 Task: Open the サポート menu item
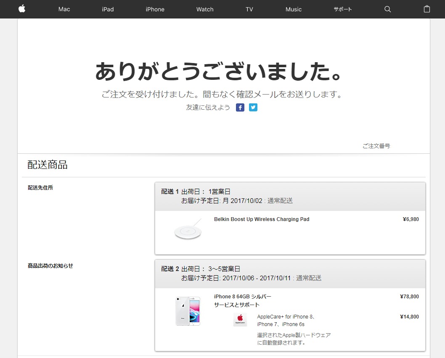pyautogui.click(x=342, y=9)
